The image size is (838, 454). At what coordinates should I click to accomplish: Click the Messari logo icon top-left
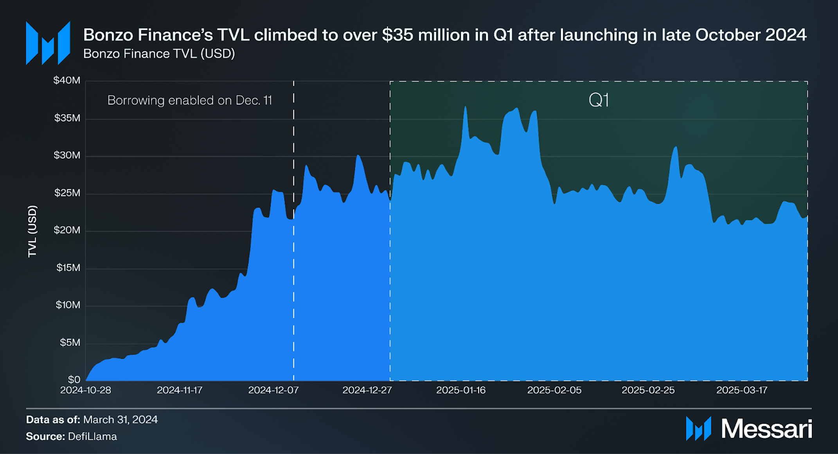pos(48,43)
